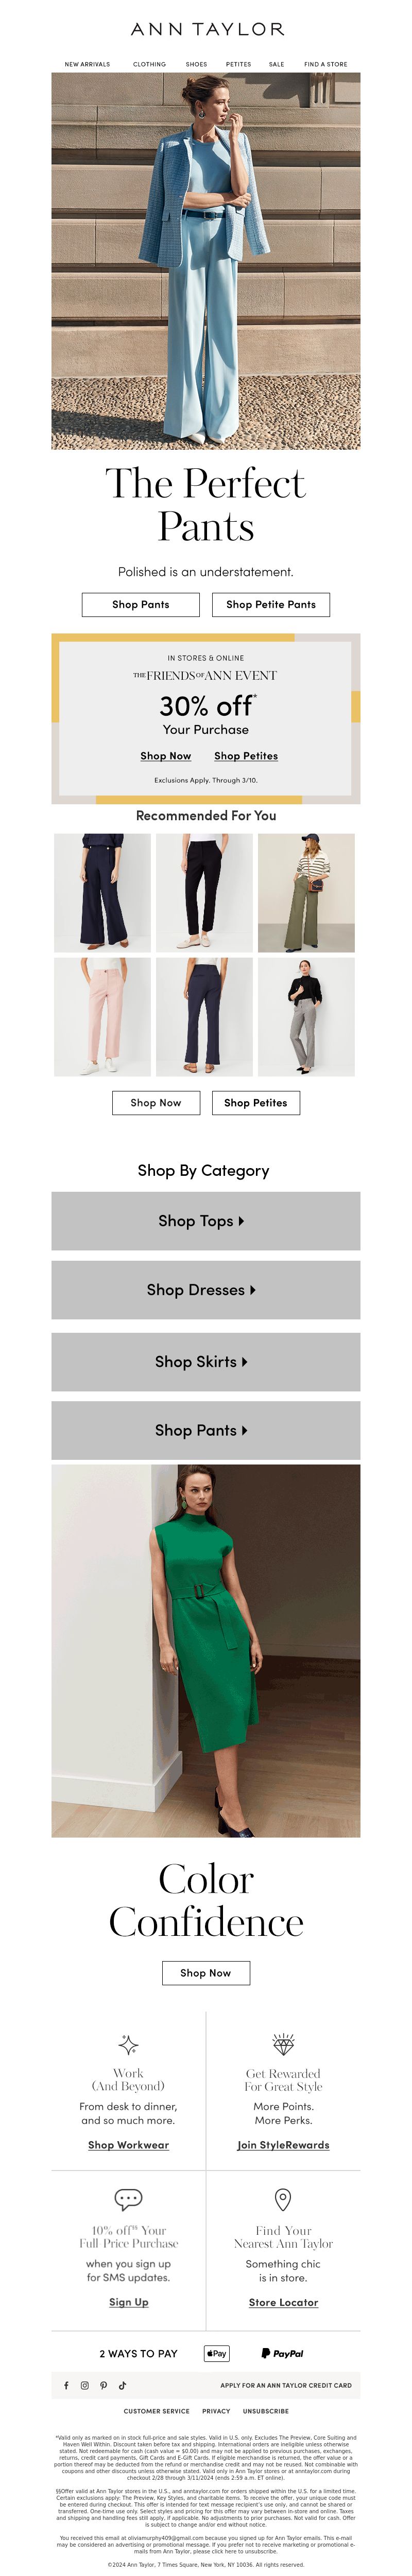Open New Arrivals menu item

pyautogui.click(x=87, y=64)
